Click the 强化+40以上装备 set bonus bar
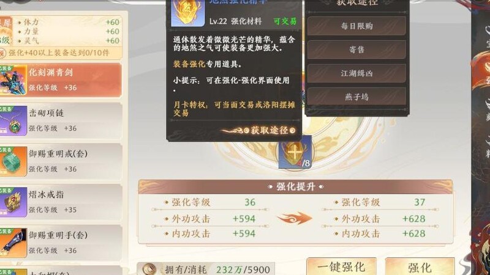This screenshot has height=275, width=490. tap(61, 53)
